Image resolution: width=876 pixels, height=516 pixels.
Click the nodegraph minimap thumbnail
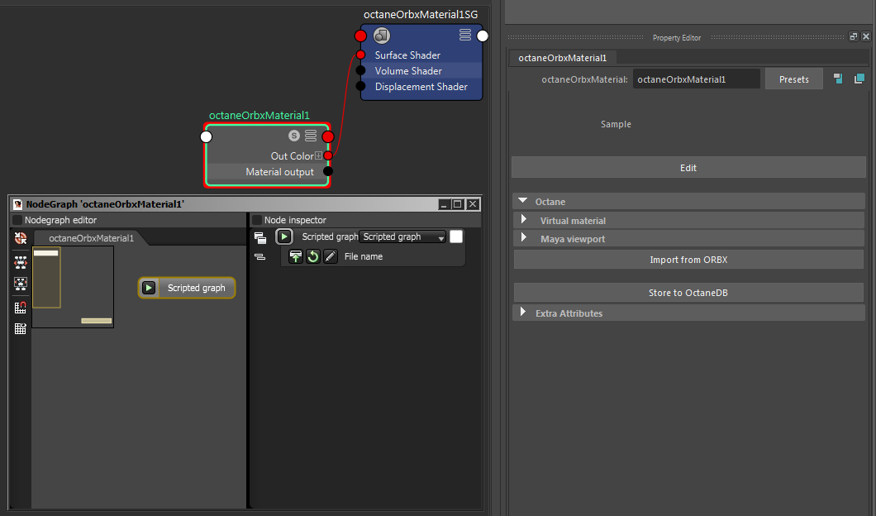74,287
